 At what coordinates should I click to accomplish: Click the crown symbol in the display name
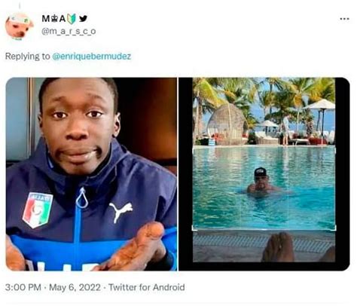(55, 19)
